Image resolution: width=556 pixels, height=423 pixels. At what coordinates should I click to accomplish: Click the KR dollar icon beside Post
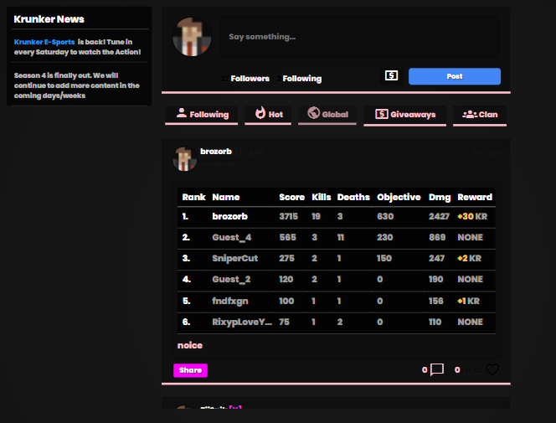(x=391, y=75)
